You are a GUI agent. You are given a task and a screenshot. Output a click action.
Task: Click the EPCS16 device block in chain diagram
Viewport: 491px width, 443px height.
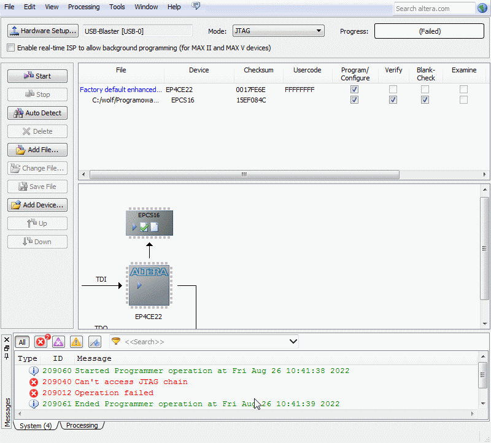coord(149,223)
